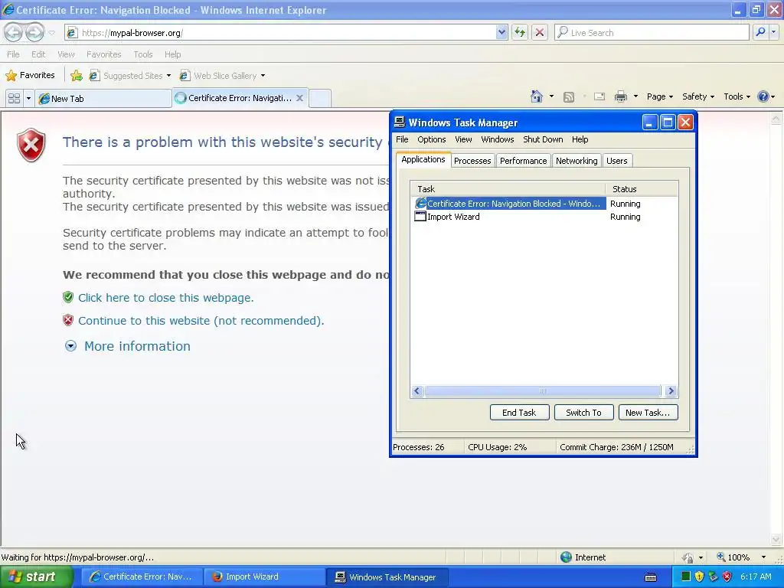Image resolution: width=784 pixels, height=588 pixels.
Task: Switch to Task Manager Users tab
Action: (616, 161)
